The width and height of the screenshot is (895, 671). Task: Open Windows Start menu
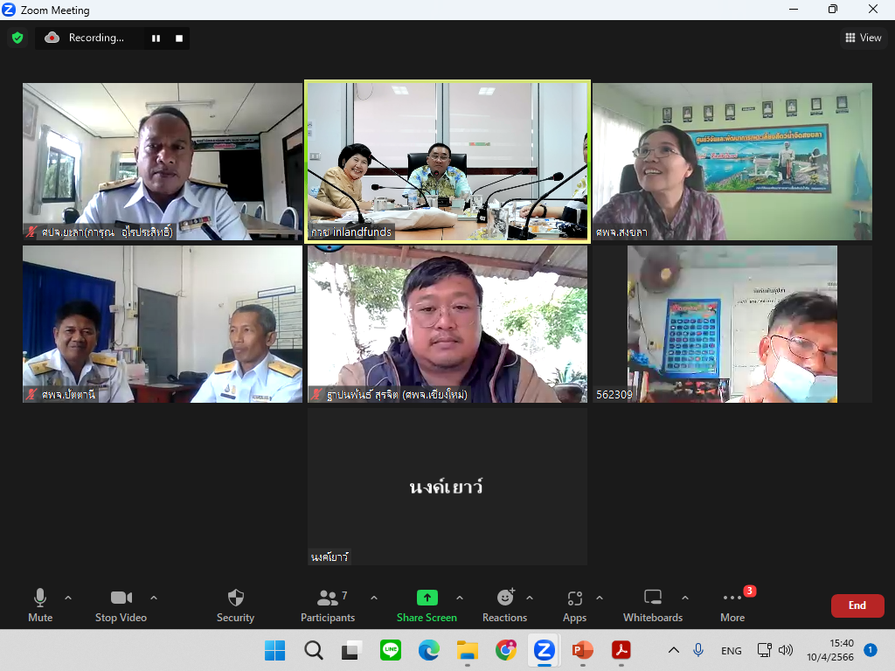pos(275,650)
